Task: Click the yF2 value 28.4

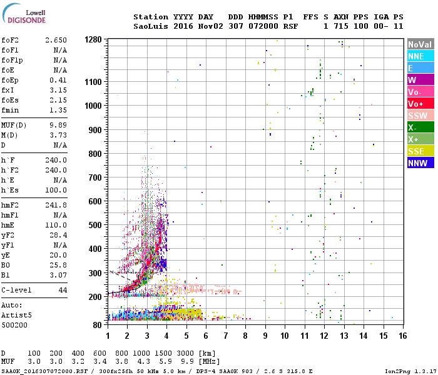Action: click(x=58, y=235)
